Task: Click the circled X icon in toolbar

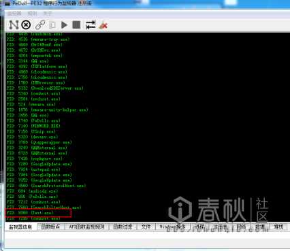Action: click(x=26, y=24)
